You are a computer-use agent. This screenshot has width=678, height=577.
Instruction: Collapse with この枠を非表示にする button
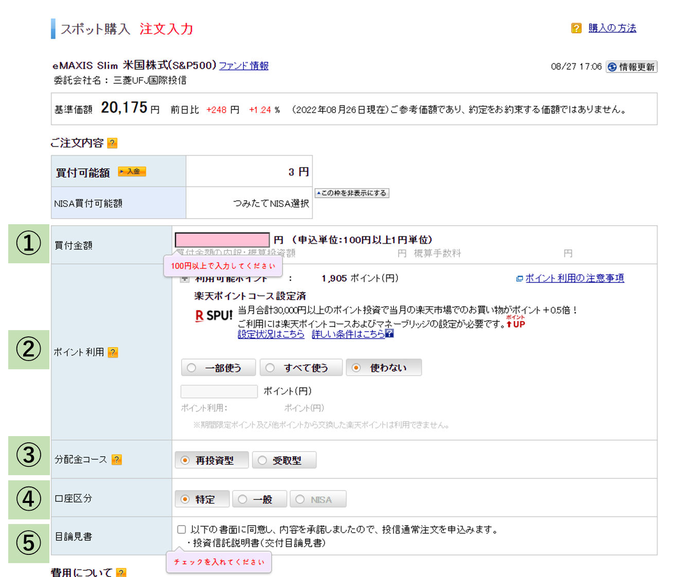pos(352,193)
